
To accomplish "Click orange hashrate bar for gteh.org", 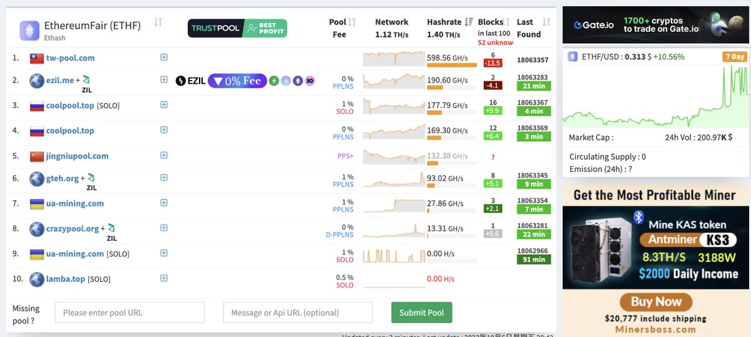I will pyautogui.click(x=431, y=186).
